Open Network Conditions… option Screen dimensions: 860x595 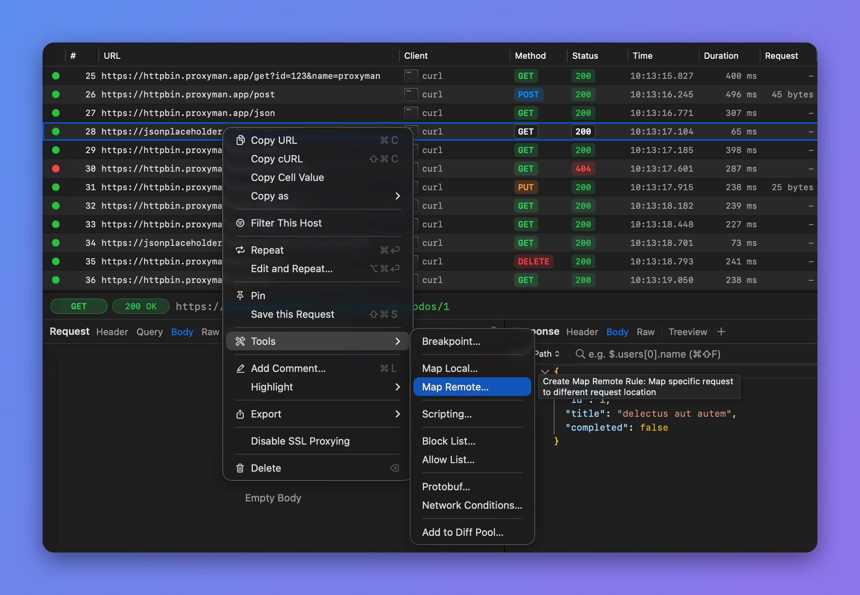click(x=472, y=505)
